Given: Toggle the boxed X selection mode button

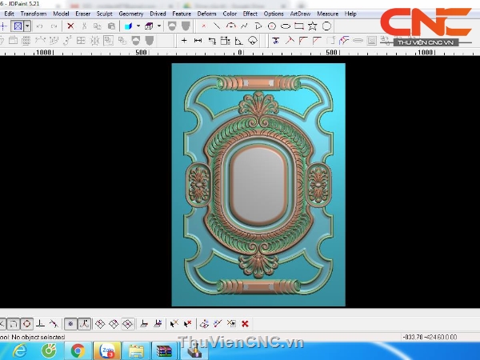Looking at the screenshot, I should (x=18, y=26).
